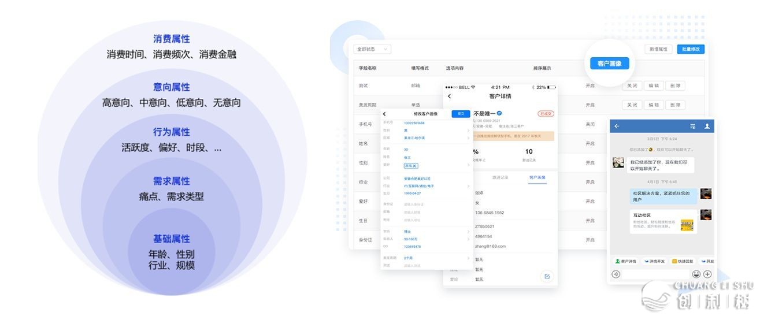Open the emoji picker in chat
Image resolution: width=760 pixels, height=316 pixels.
point(696,274)
